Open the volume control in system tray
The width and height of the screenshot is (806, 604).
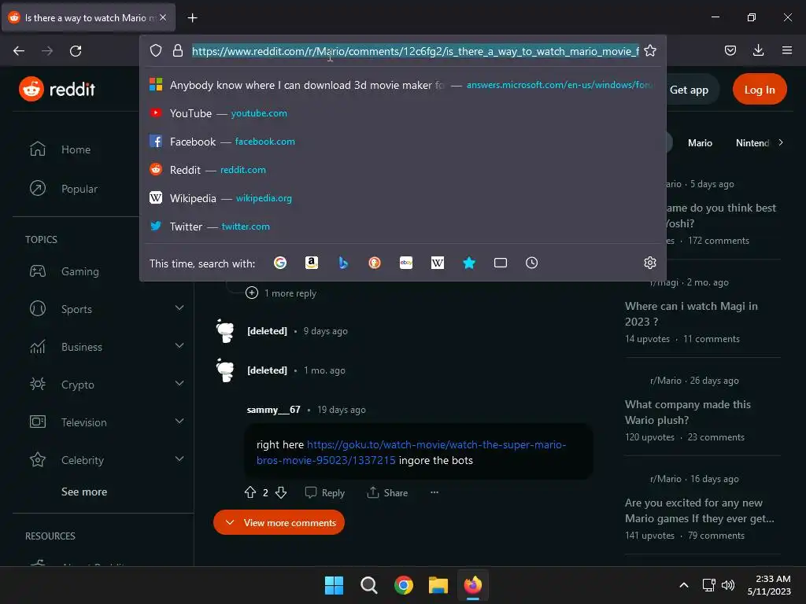point(728,585)
